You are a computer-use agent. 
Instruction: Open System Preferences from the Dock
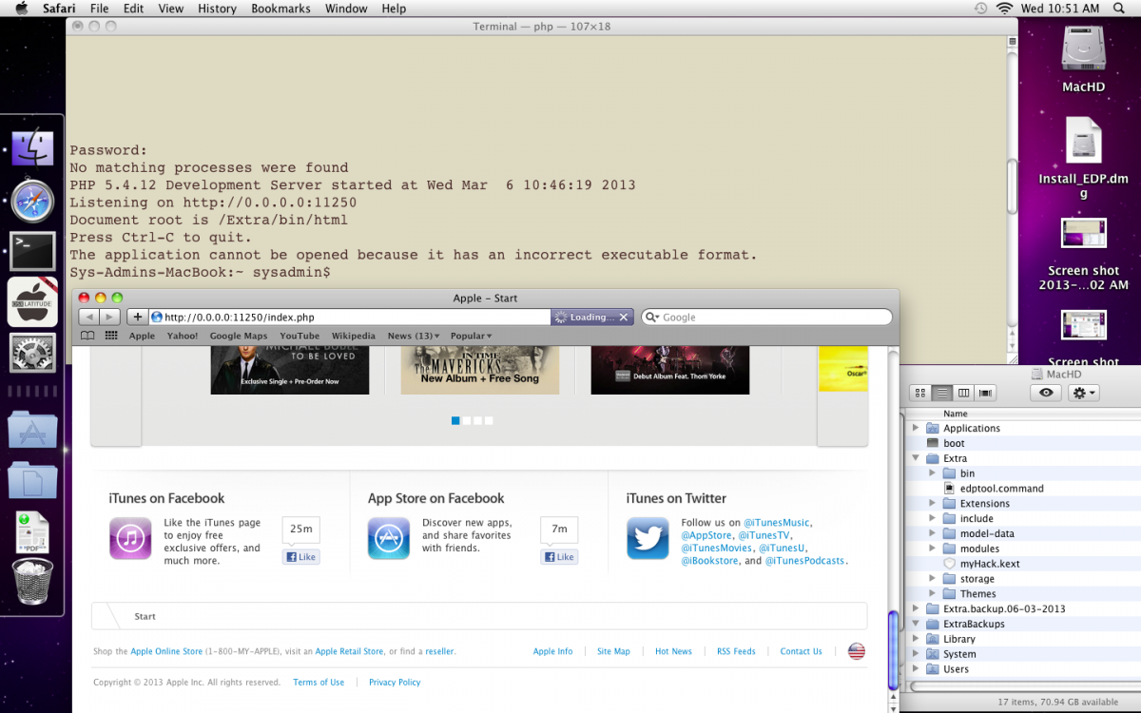[x=32, y=353]
